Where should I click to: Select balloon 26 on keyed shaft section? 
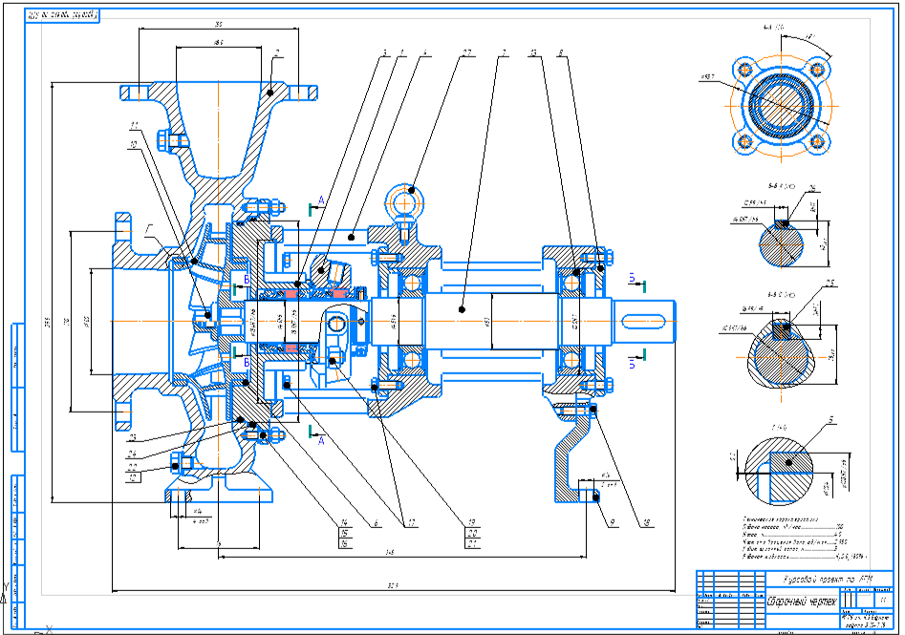812,189
